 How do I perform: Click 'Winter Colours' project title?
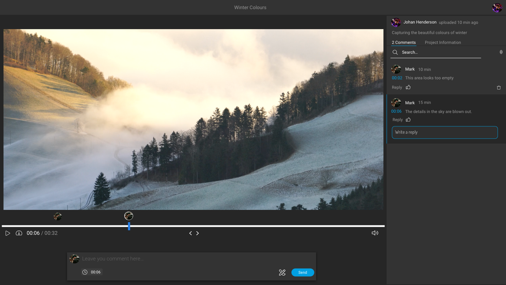click(x=250, y=7)
